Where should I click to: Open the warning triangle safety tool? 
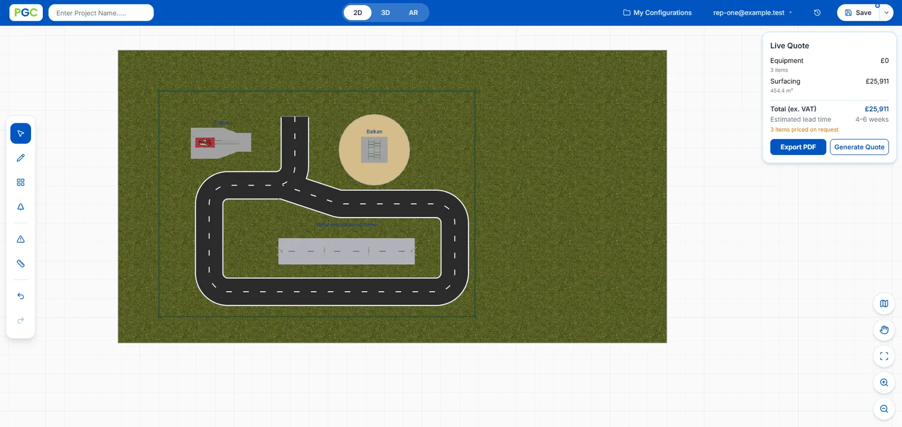(21, 239)
